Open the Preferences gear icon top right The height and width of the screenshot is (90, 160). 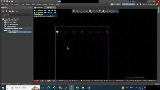coord(140,4)
